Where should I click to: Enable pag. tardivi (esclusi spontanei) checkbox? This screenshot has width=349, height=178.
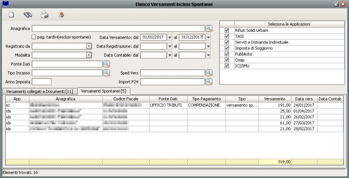[x=34, y=37]
